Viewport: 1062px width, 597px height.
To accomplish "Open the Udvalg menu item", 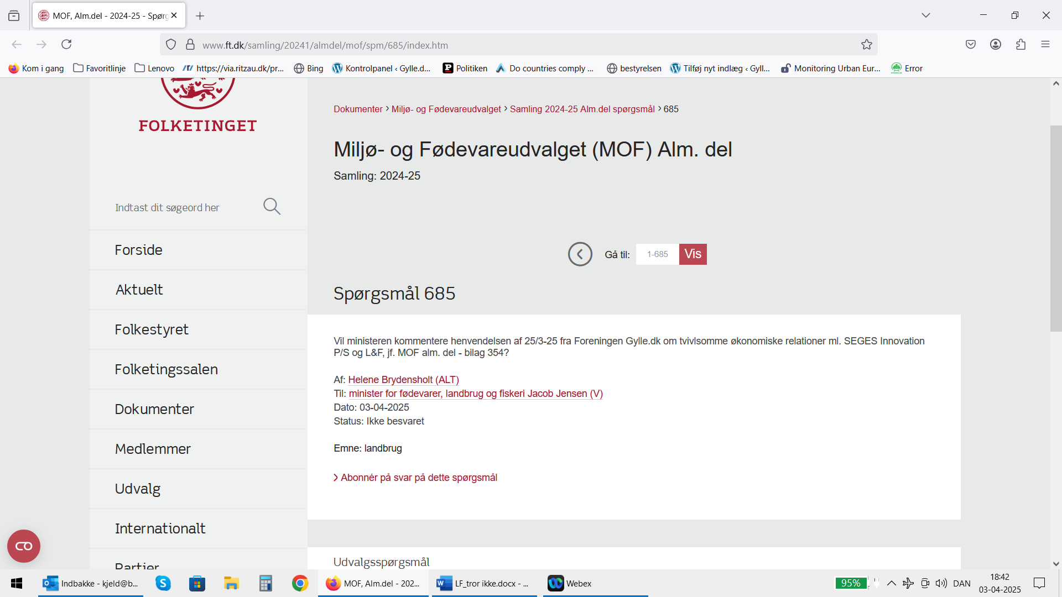I will (x=199, y=489).
